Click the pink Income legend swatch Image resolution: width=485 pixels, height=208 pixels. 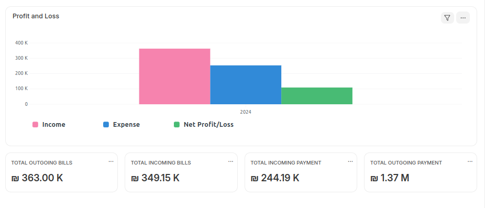click(36, 125)
